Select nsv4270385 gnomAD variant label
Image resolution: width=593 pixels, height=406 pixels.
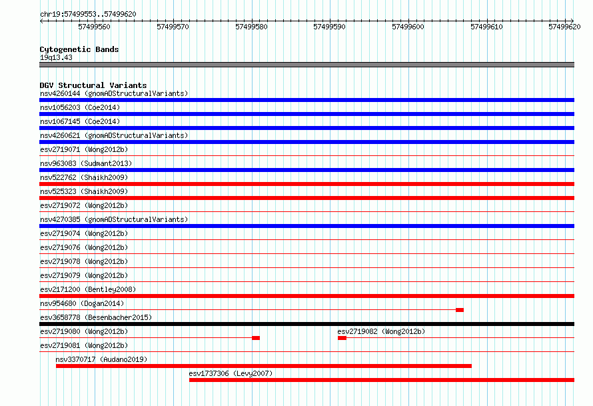114,219
